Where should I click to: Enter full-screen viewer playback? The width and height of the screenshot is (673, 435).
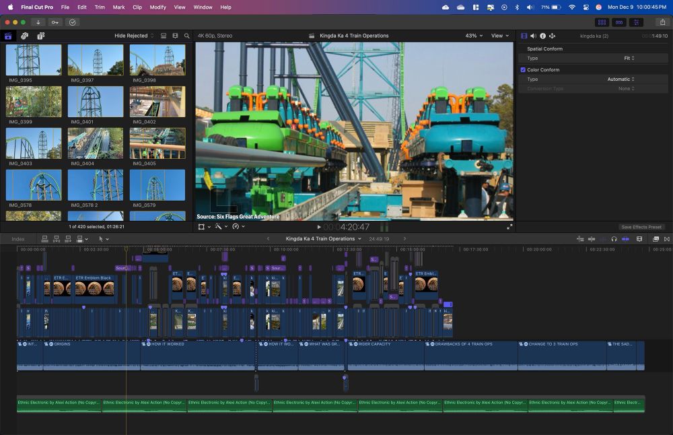coord(509,227)
